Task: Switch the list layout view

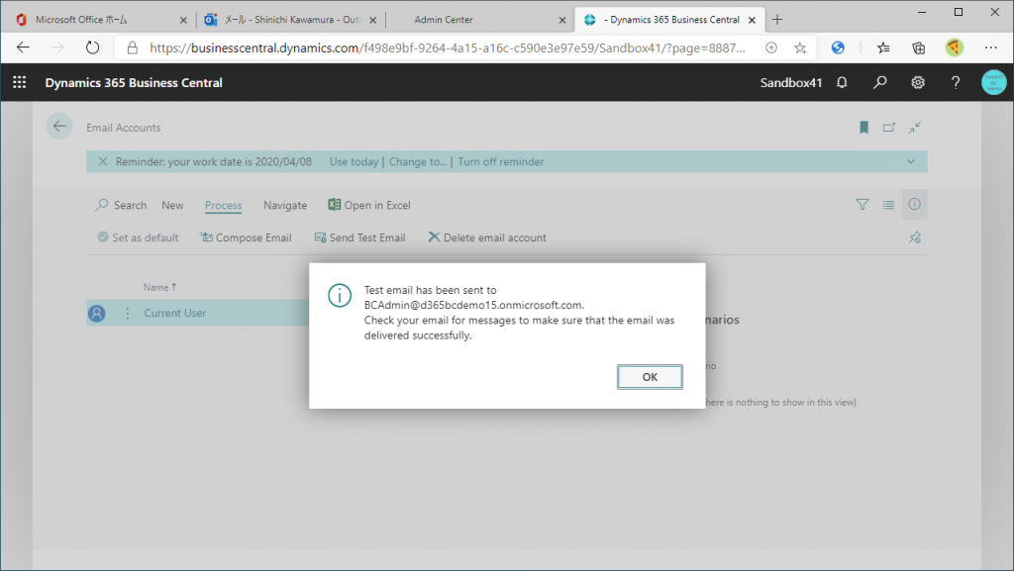Action: (x=888, y=205)
